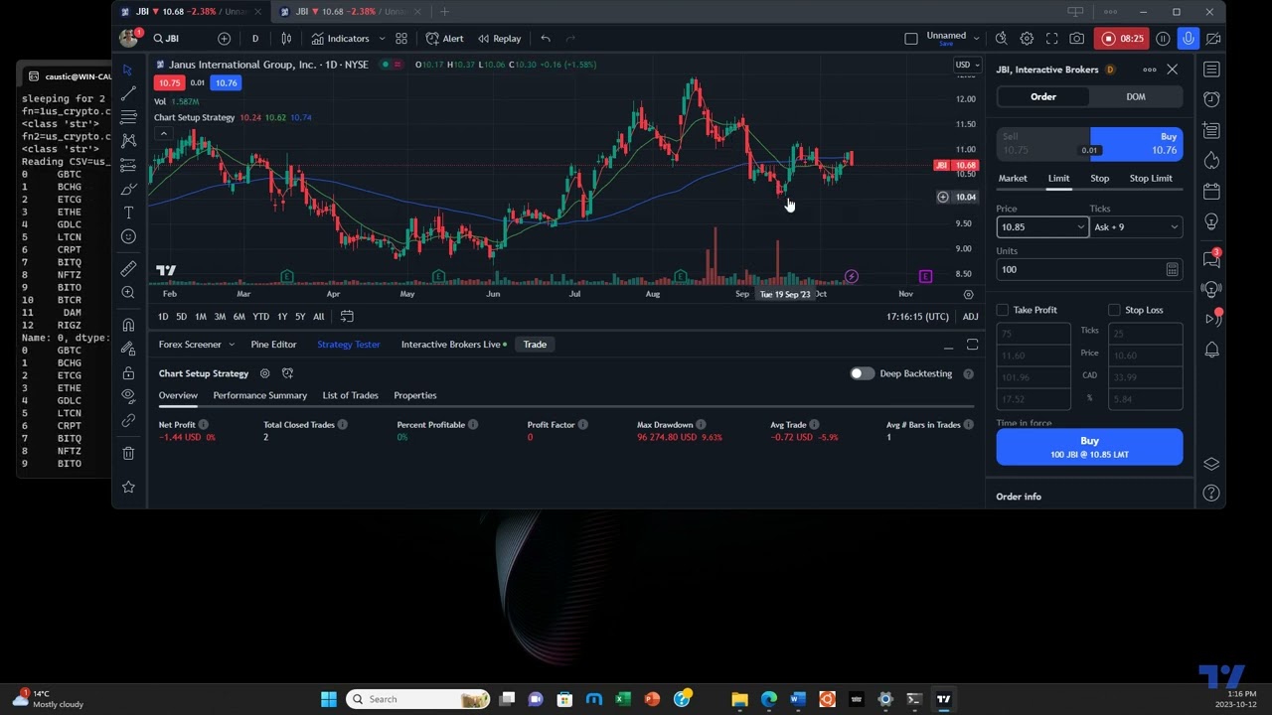Expand the Ticks Ask + 9 dropdown
Image resolution: width=1272 pixels, height=715 pixels.
pyautogui.click(x=1174, y=227)
